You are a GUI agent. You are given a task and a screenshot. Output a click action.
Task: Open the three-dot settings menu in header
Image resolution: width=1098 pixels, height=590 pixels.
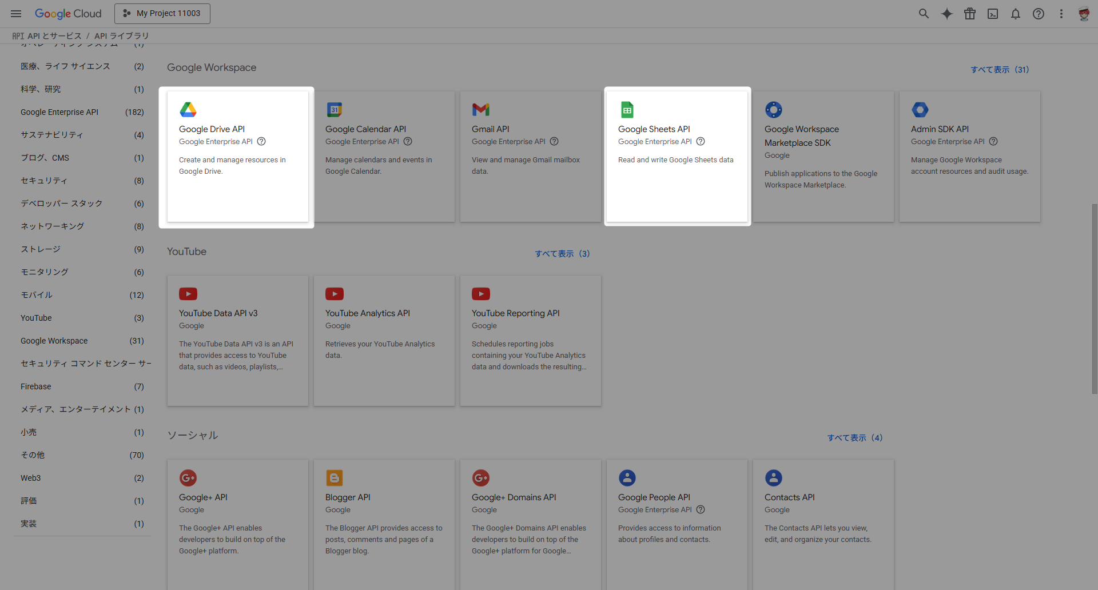[1061, 14]
